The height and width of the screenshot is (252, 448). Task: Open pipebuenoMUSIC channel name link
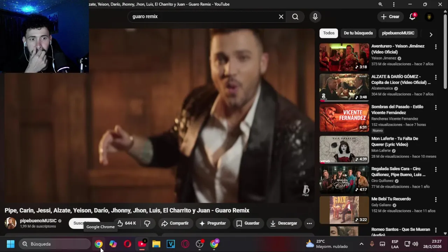[x=38, y=221]
